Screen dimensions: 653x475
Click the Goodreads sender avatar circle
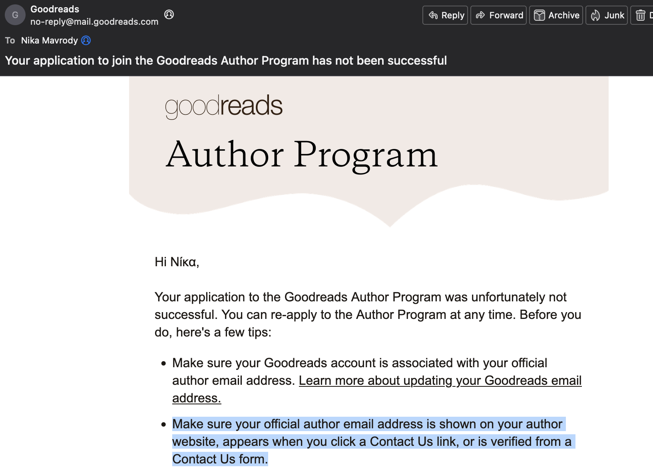point(15,15)
